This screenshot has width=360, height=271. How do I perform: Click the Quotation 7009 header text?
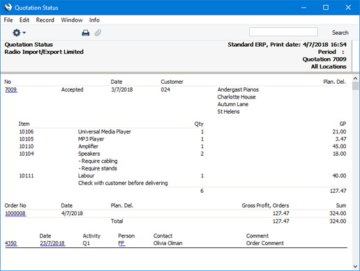click(x=324, y=59)
